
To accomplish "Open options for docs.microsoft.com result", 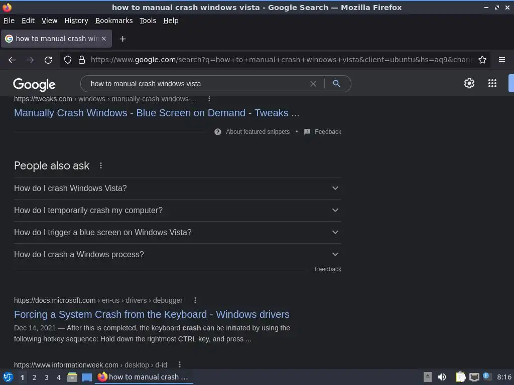I will pos(195,300).
